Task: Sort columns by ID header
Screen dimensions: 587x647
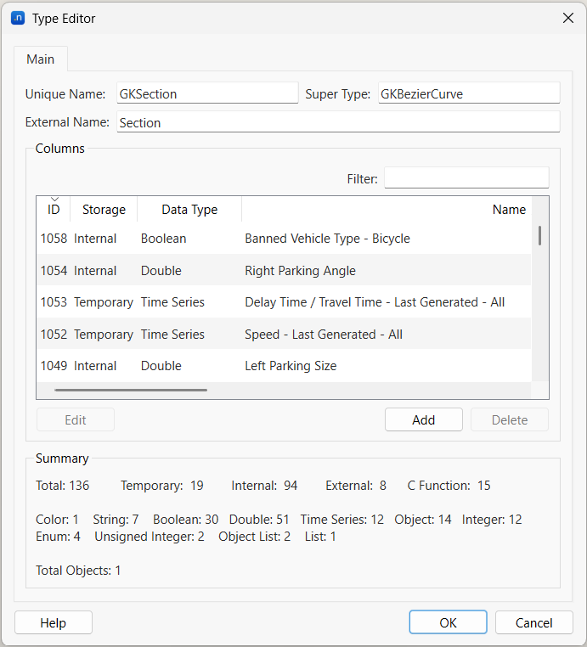Action: coord(54,209)
